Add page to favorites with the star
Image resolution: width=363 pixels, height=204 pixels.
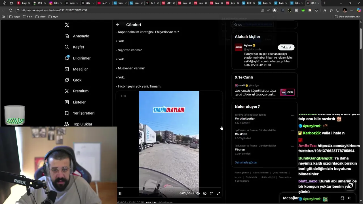coord(275,10)
